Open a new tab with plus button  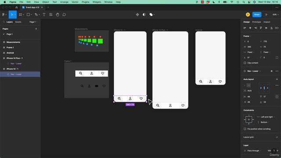[48, 7]
